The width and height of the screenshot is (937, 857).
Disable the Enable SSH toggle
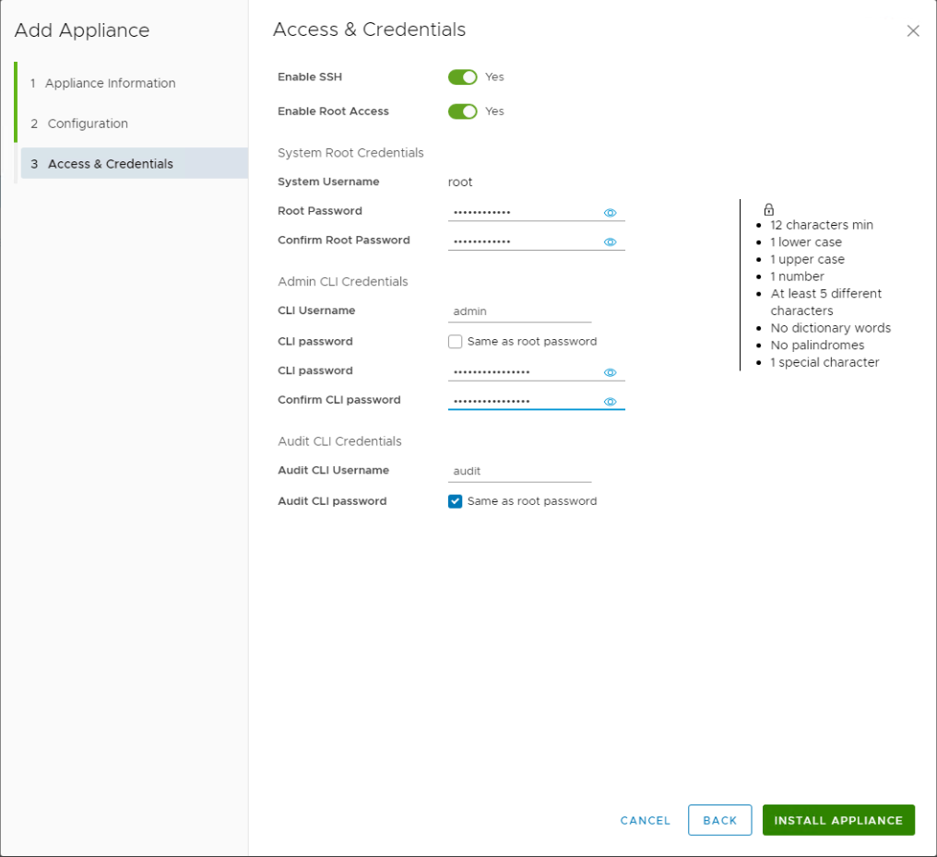pyautogui.click(x=462, y=77)
